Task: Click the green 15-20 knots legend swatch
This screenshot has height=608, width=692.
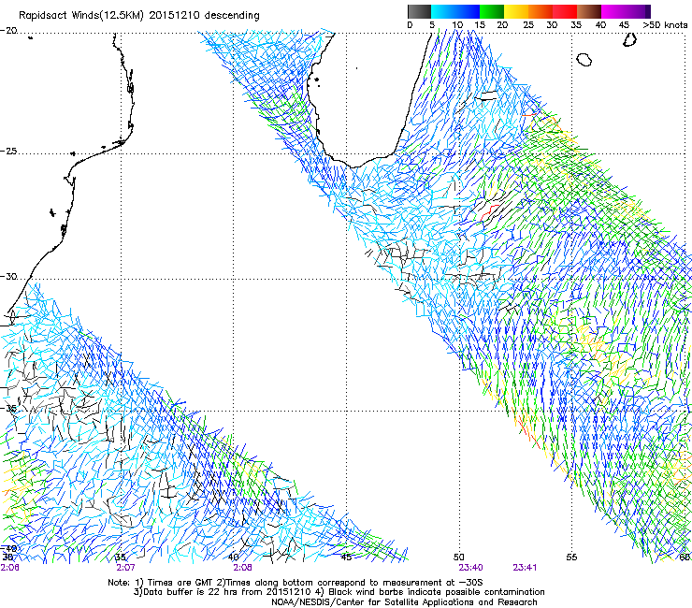Action: pyautogui.click(x=492, y=11)
